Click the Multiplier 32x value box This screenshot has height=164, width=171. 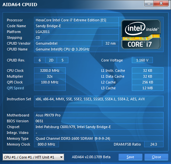pyautogui.click(x=50, y=76)
